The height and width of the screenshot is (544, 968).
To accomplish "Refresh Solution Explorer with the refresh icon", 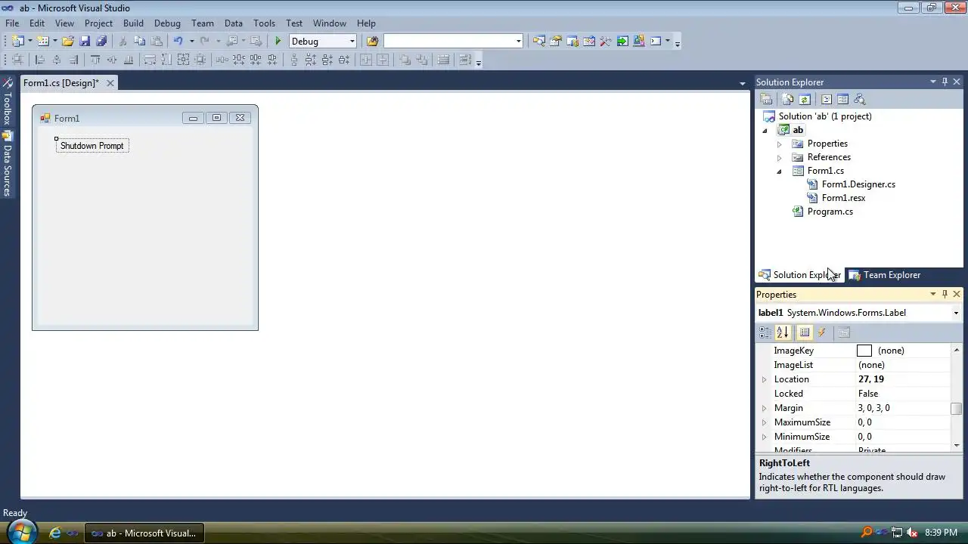I will coord(805,99).
